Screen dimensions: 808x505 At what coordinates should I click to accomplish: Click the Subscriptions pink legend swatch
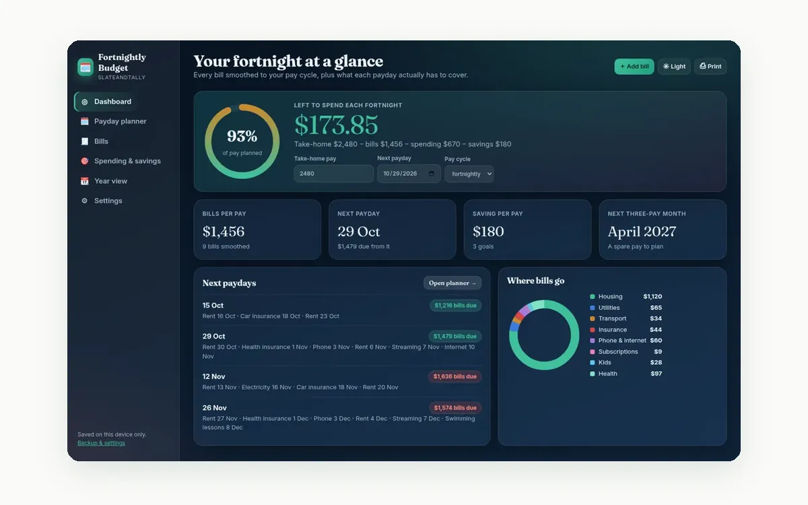click(593, 351)
